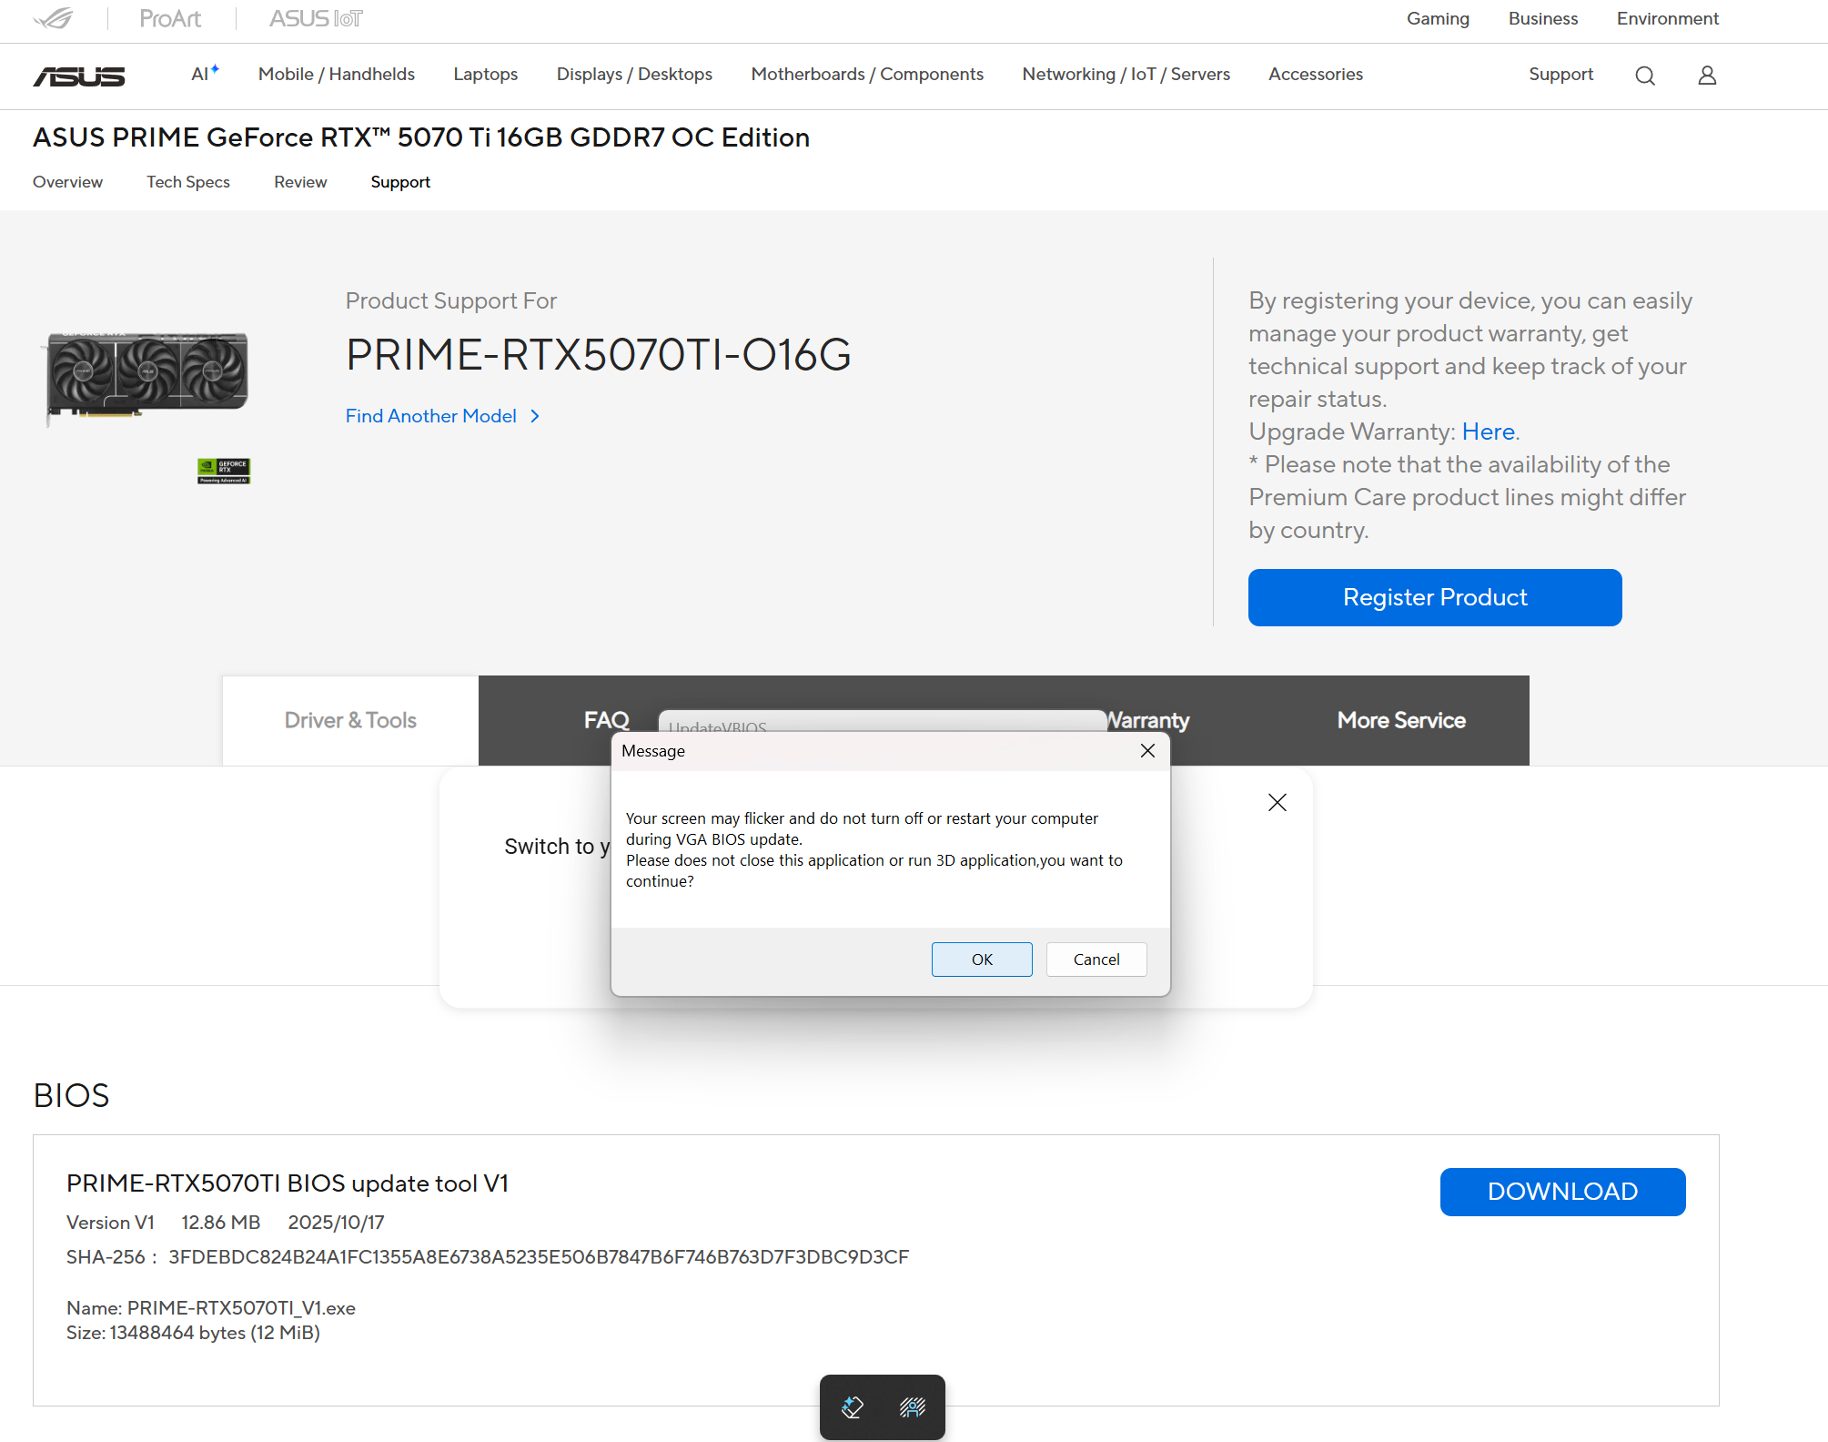Click the blue DOWNLOAD button
The width and height of the screenshot is (1828, 1442).
(x=1561, y=1192)
